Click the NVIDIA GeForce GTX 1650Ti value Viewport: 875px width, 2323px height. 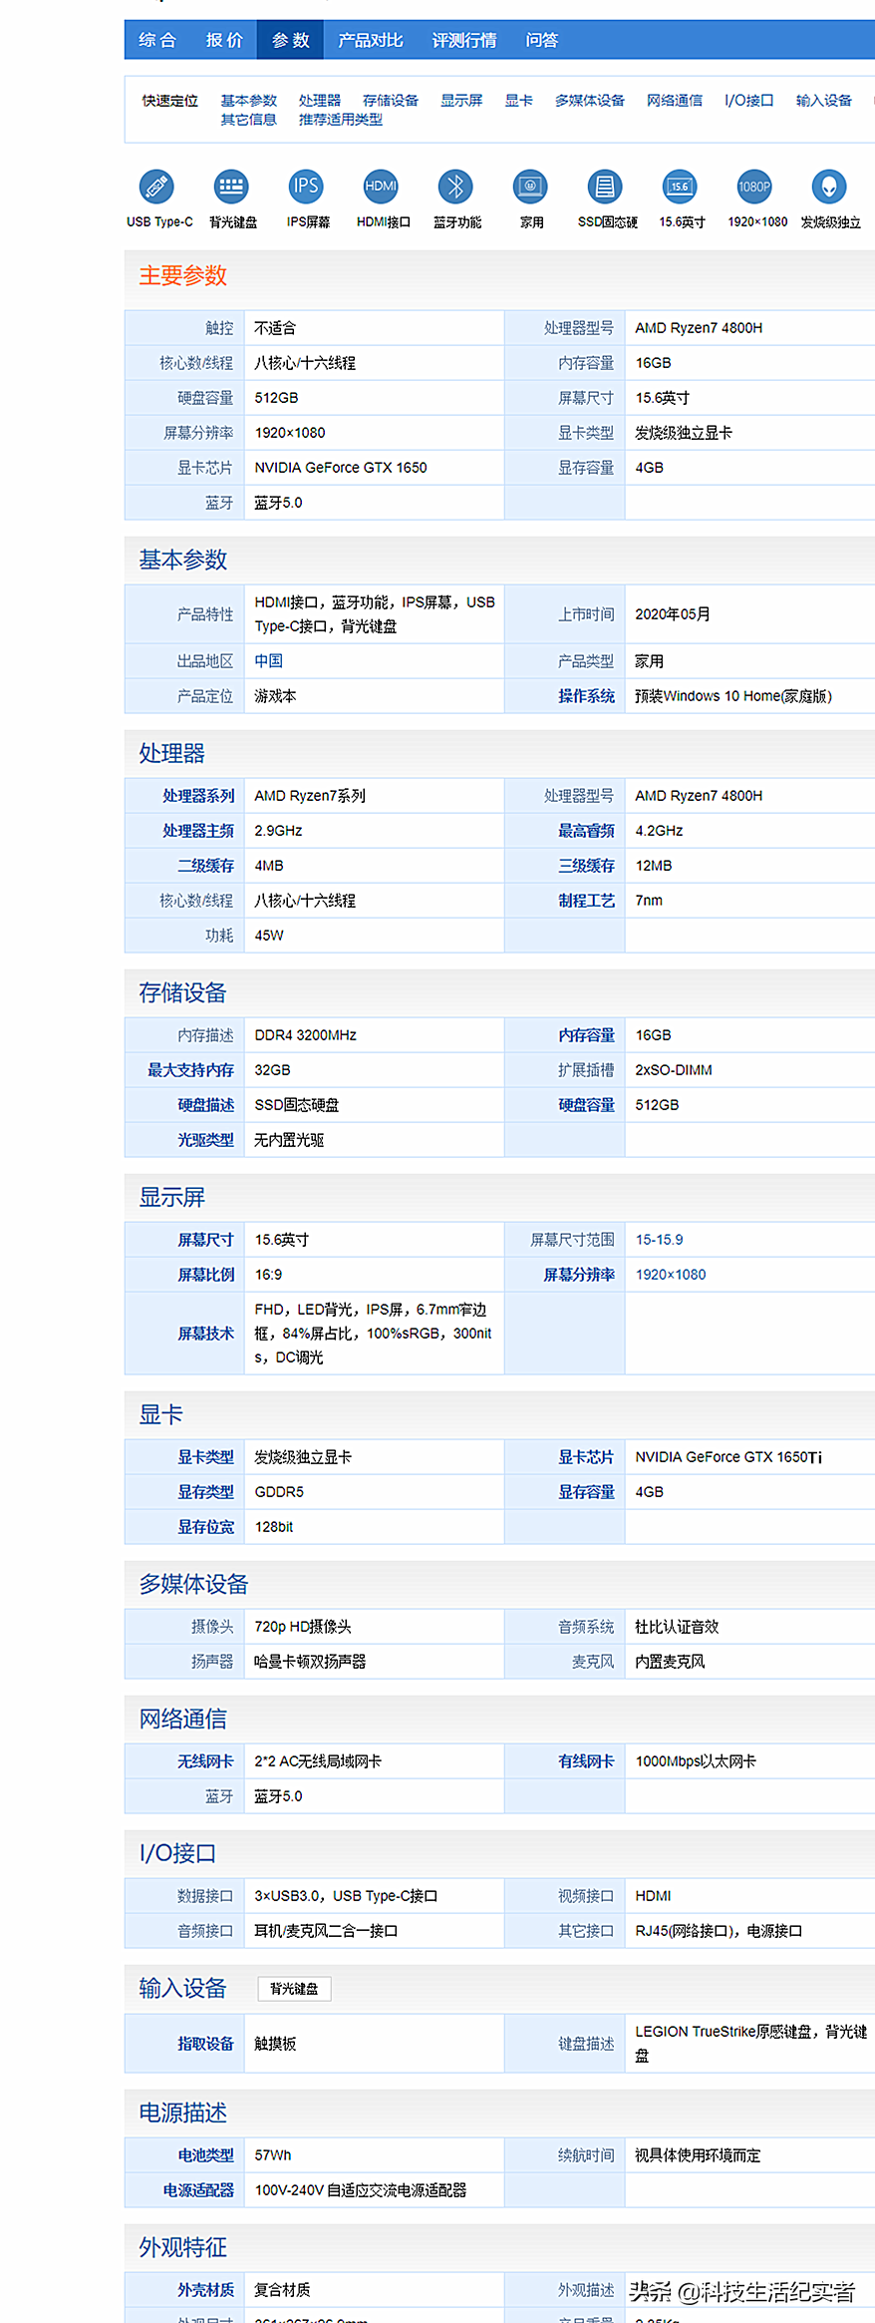point(729,1457)
